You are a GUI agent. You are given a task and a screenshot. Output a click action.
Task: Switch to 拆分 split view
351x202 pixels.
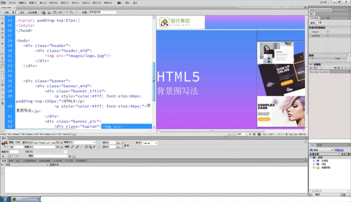(x=15, y=13)
